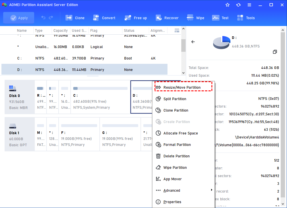Sort partition list by Capacity column

pyautogui.click(x=60, y=30)
